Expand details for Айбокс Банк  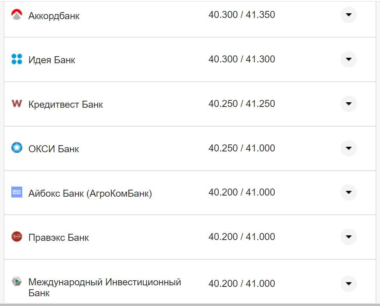(348, 192)
